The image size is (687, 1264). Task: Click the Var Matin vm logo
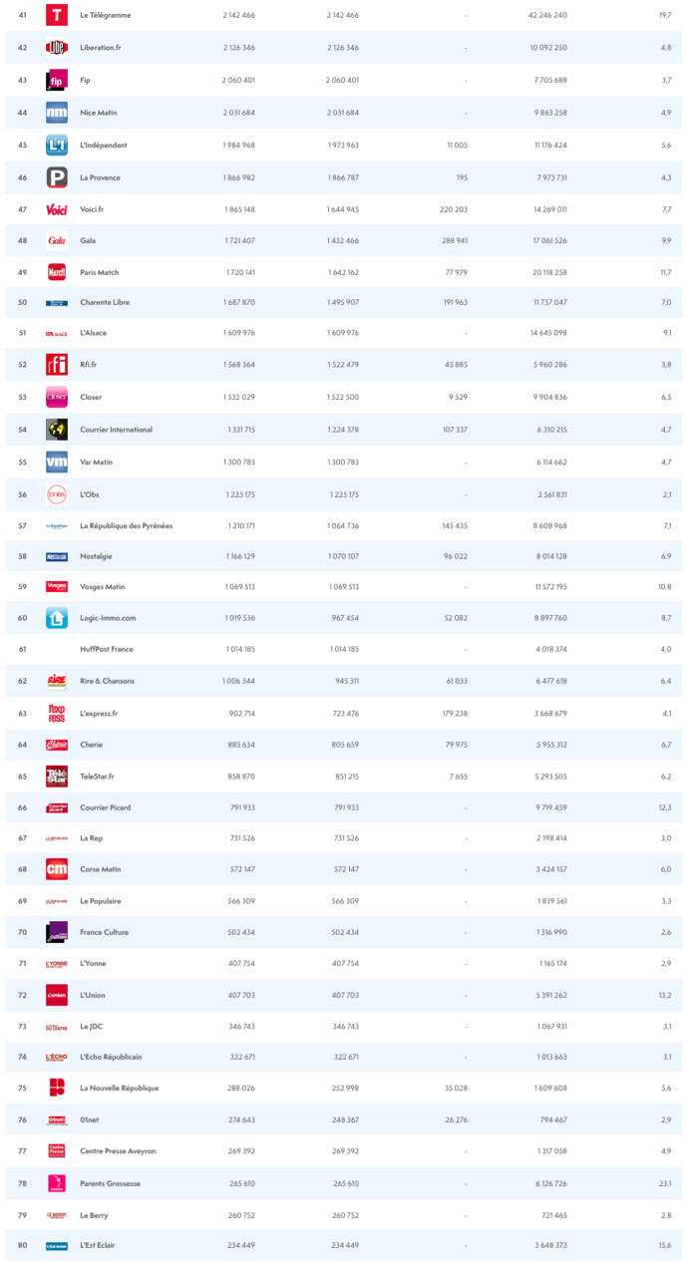57,463
